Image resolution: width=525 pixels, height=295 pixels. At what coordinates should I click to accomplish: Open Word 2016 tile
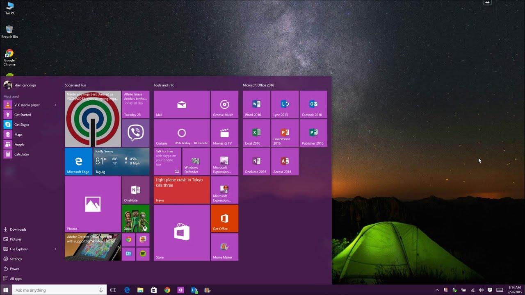[x=256, y=104]
